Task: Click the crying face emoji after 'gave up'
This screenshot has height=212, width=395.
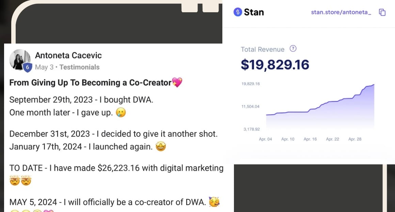Action: [121, 112]
